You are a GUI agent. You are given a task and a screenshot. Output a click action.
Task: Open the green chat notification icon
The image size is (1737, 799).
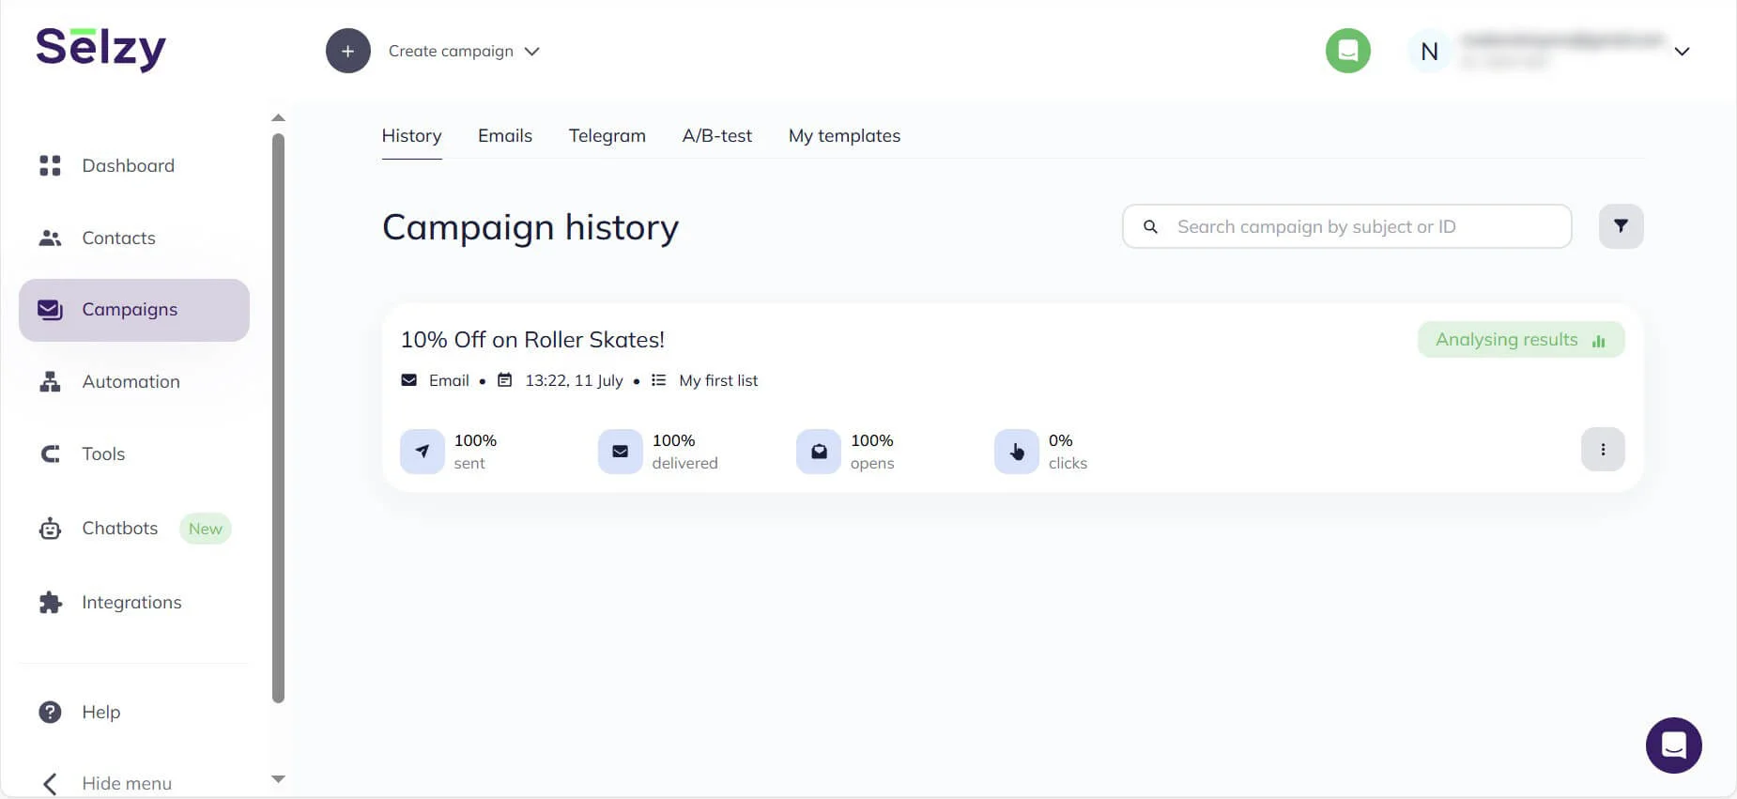[x=1348, y=51]
